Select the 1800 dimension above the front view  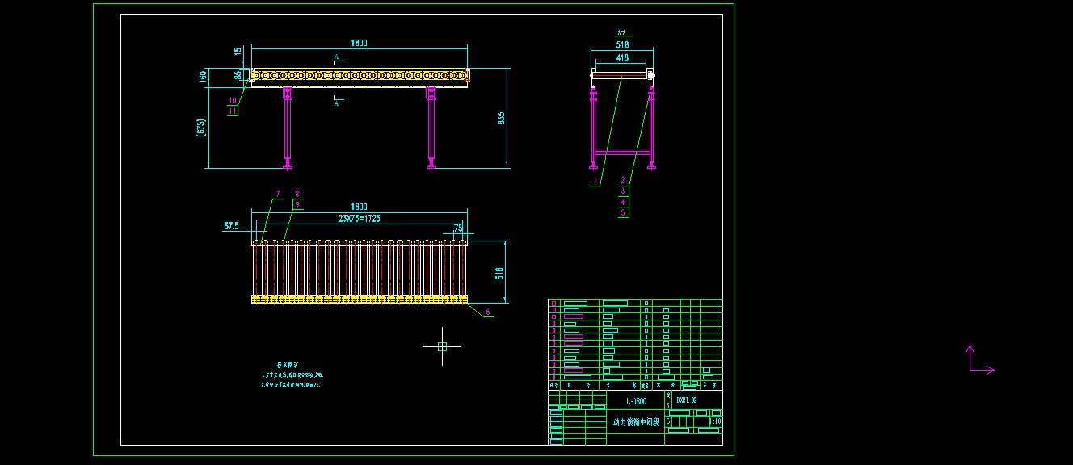click(x=359, y=42)
